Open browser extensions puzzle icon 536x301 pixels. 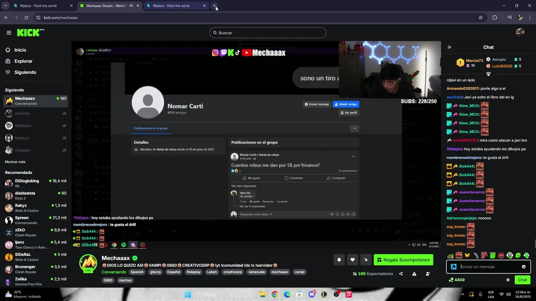(x=495, y=18)
